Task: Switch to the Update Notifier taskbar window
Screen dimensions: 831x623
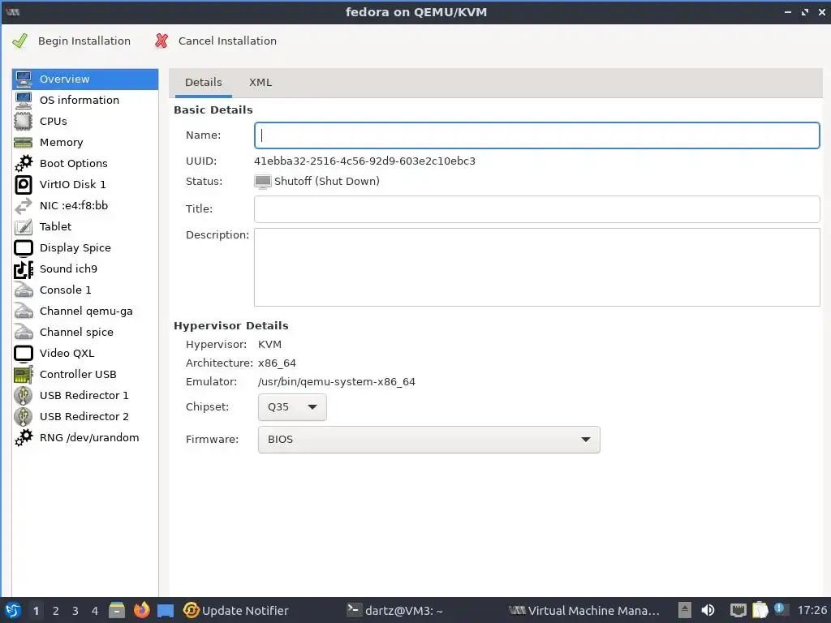Action: pos(235,610)
